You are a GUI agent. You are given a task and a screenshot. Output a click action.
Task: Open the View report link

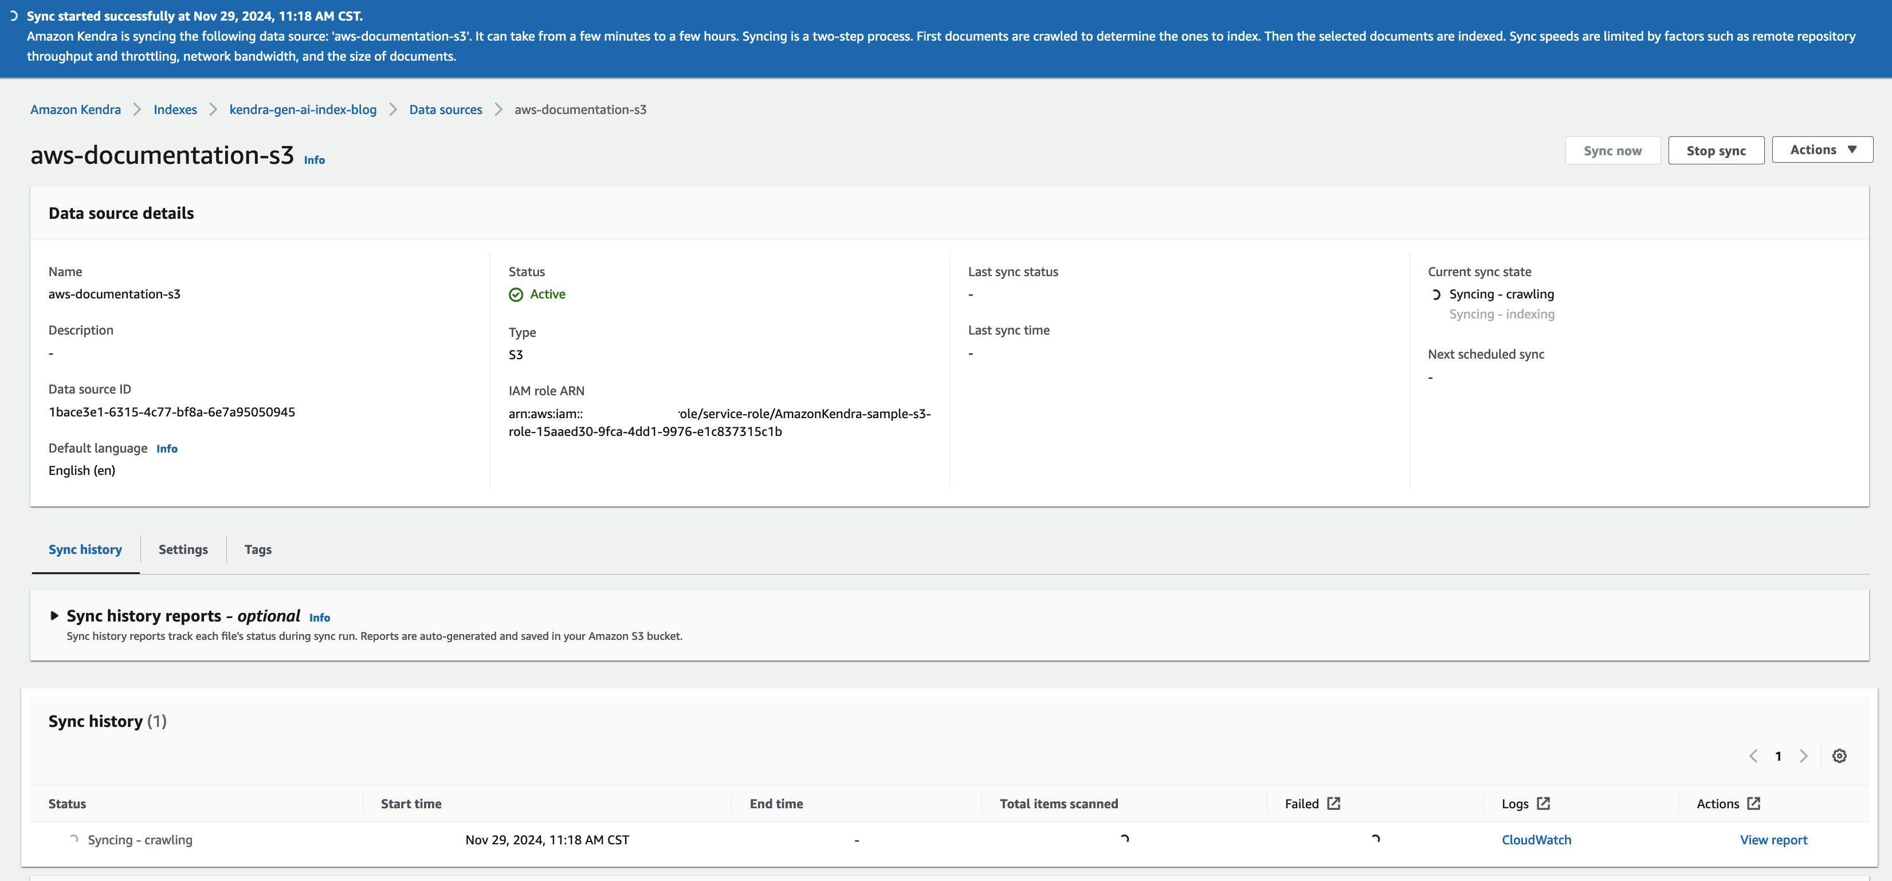point(1773,839)
